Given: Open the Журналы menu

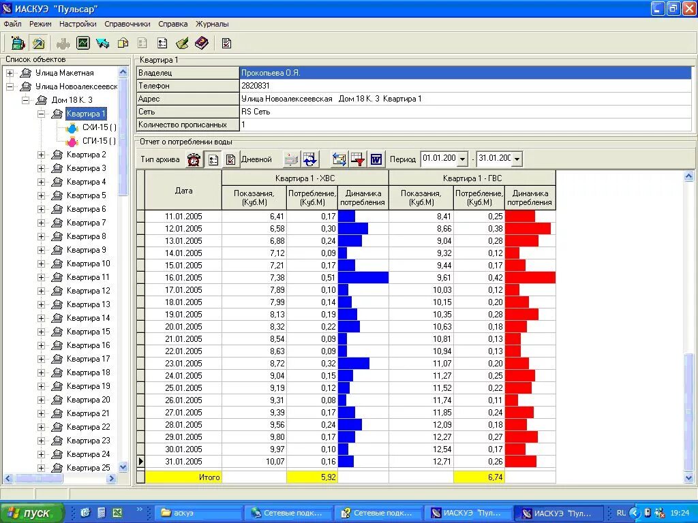Looking at the screenshot, I should click(213, 24).
